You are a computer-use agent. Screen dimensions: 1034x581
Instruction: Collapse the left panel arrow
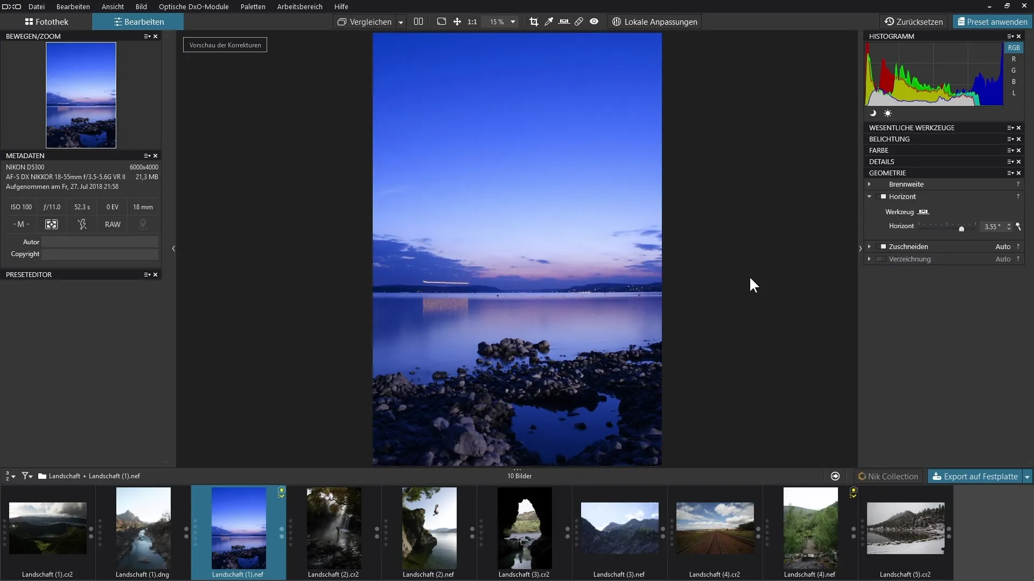pyautogui.click(x=173, y=249)
